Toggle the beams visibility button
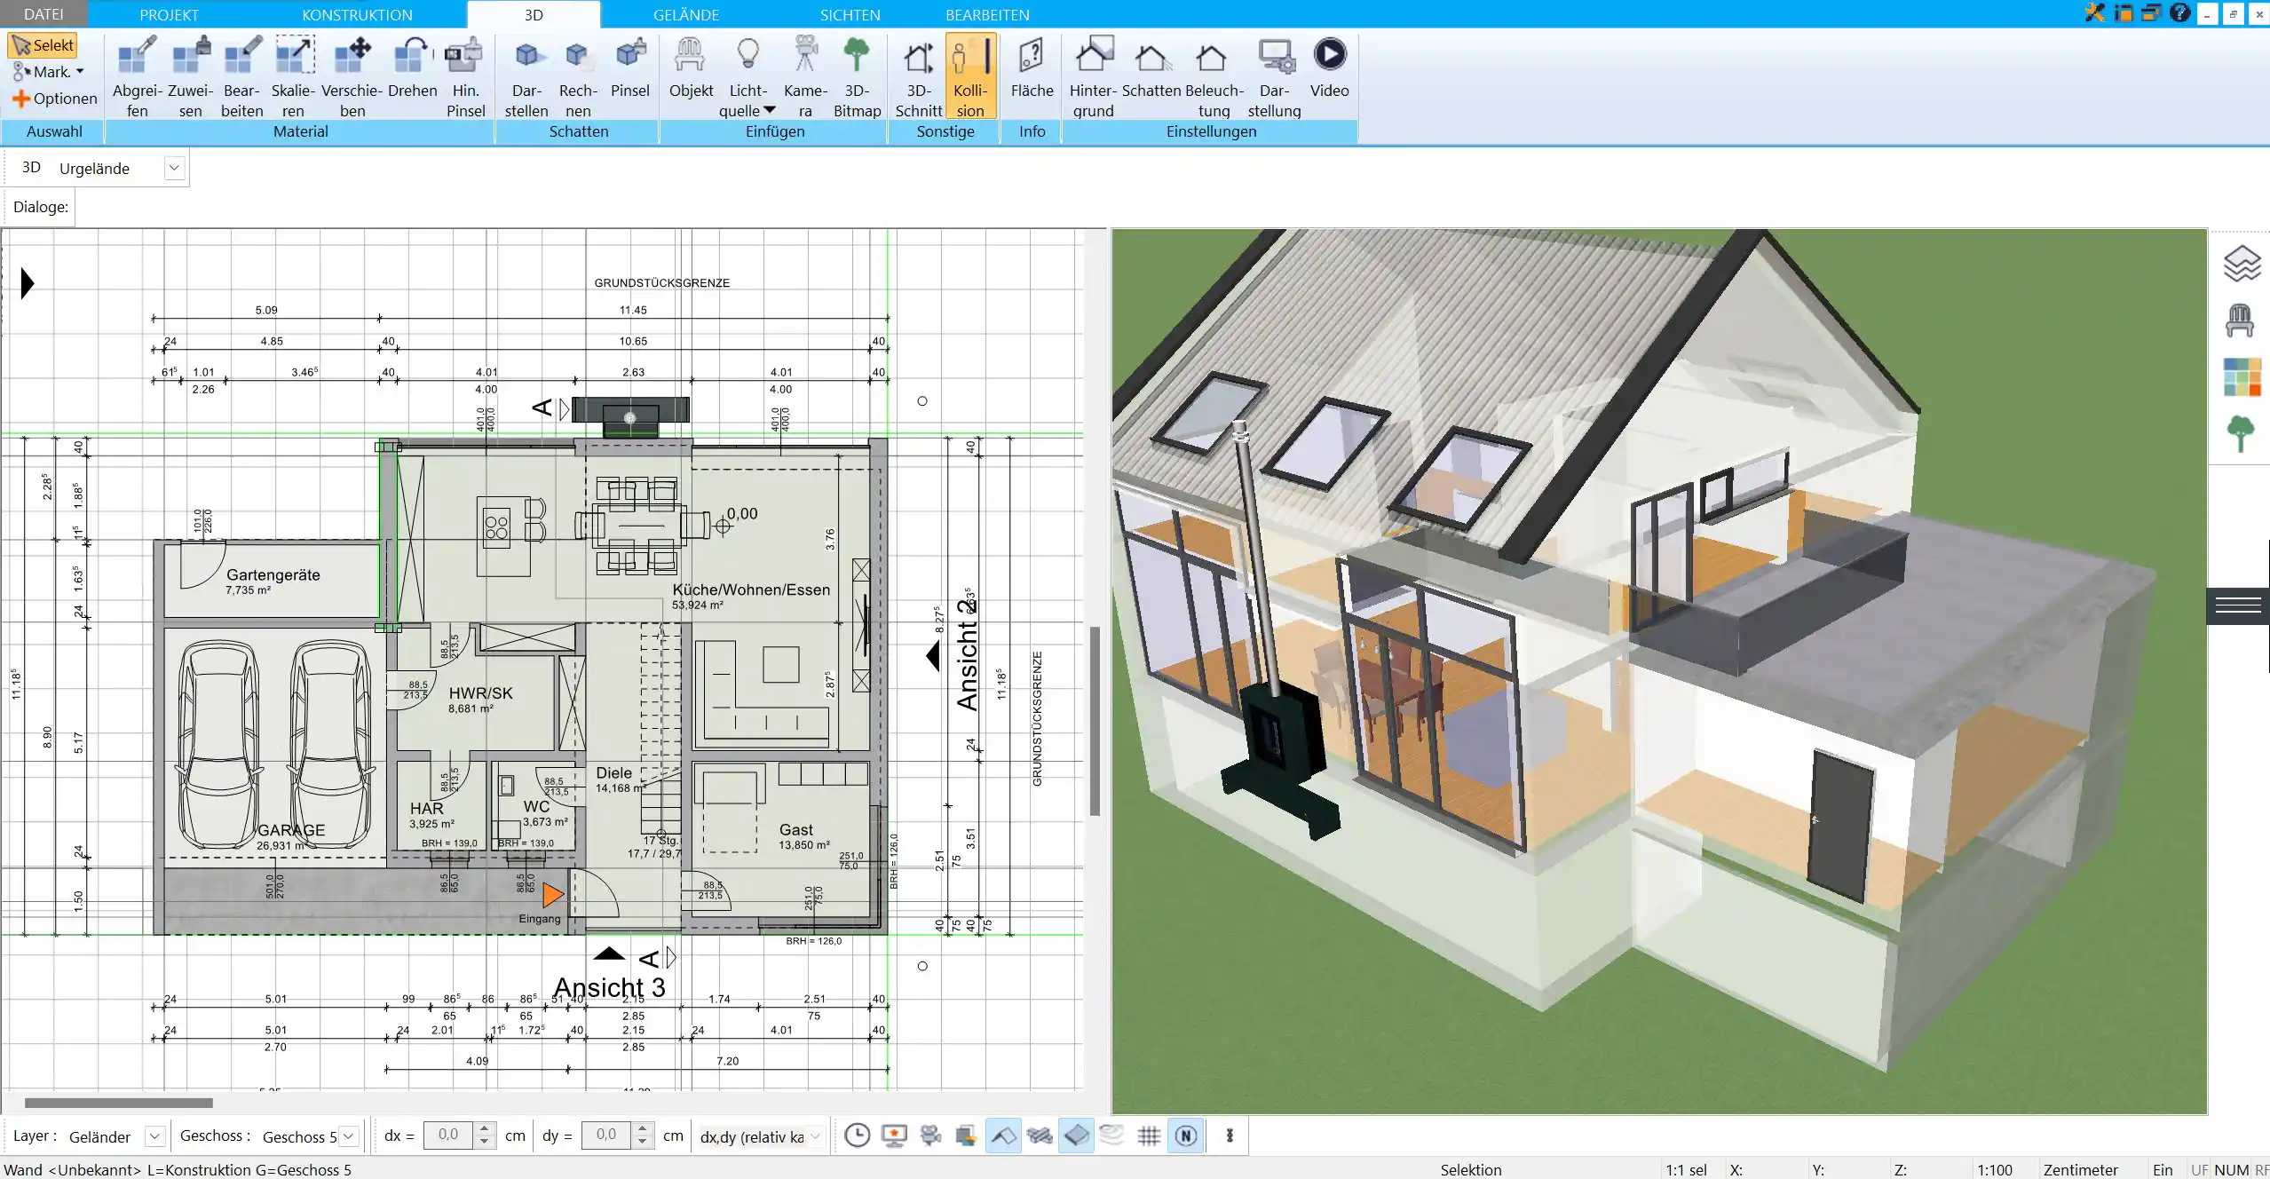The height and width of the screenshot is (1179, 2270). pos(1040,1135)
